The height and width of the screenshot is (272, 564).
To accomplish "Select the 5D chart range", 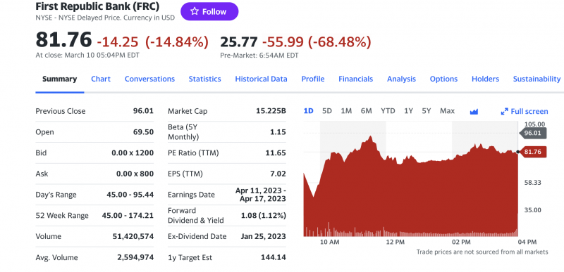I will [327, 111].
